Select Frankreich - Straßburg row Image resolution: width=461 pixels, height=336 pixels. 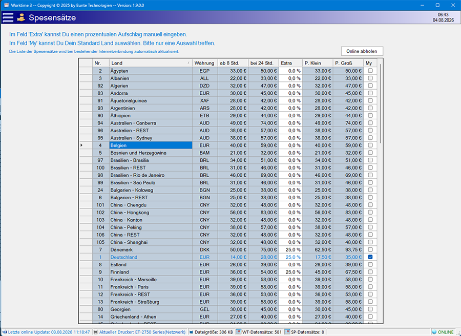(x=228, y=302)
